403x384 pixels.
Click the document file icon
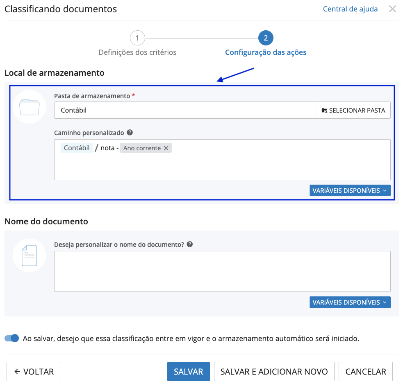point(29,255)
